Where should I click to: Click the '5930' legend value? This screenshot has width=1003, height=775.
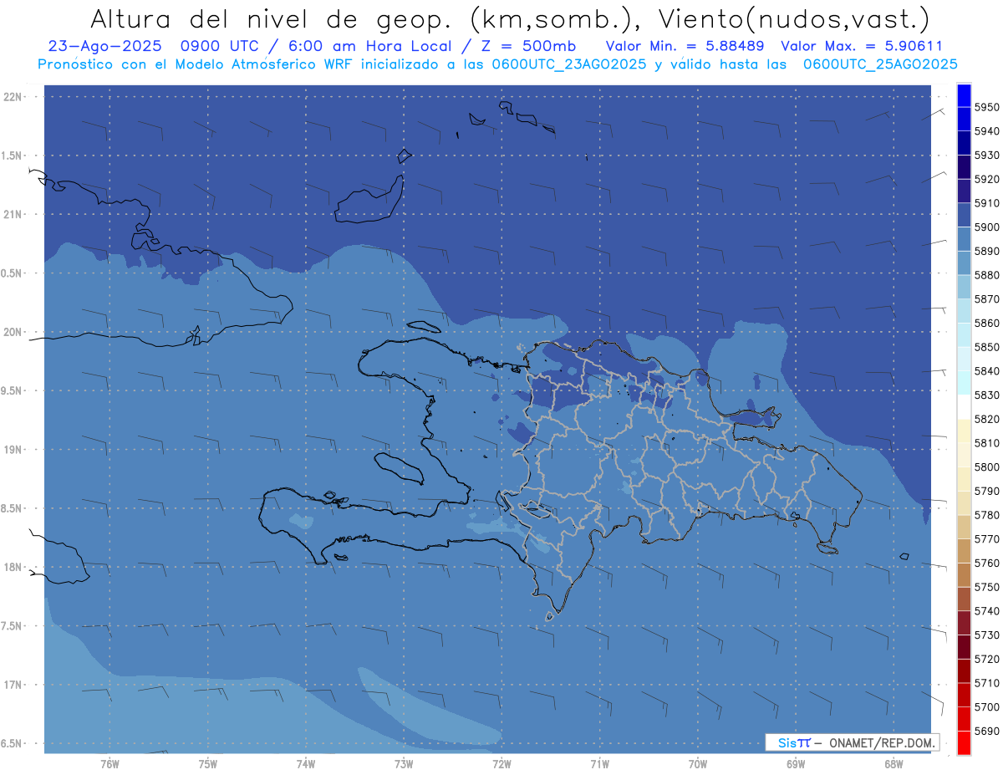click(x=987, y=155)
